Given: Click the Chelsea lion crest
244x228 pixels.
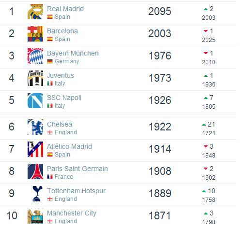Looking at the screenshot, I should point(35,127).
